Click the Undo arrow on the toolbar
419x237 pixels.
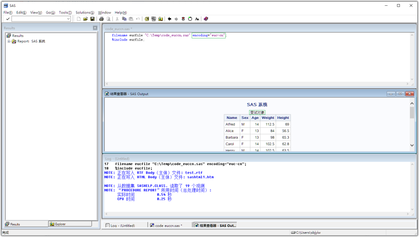tap(137, 18)
